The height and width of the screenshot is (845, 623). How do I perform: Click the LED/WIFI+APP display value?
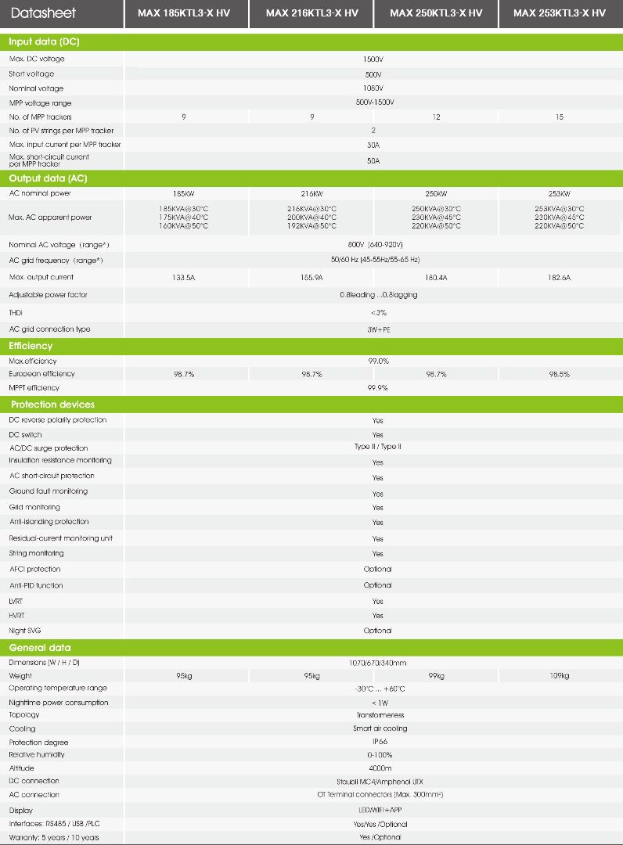tap(380, 810)
